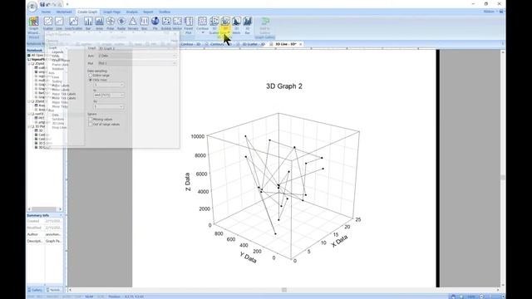532x299 pixels.
Task: Click the 3D Graph 2 title text
Action: 284,86
